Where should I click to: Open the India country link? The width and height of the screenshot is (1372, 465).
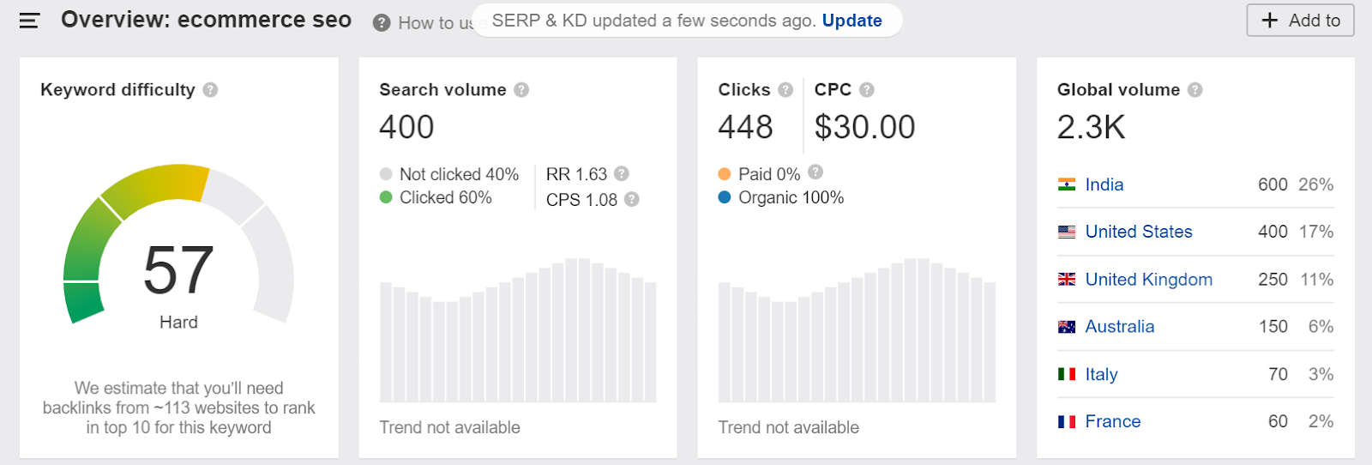(1104, 184)
